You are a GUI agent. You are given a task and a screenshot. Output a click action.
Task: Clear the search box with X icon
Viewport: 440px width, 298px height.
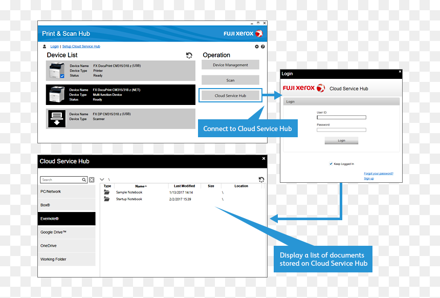pyautogui.click(x=92, y=180)
